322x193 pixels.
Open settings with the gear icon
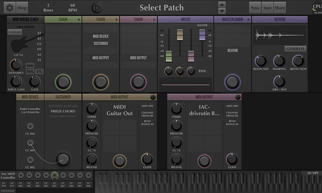(x=9, y=8)
